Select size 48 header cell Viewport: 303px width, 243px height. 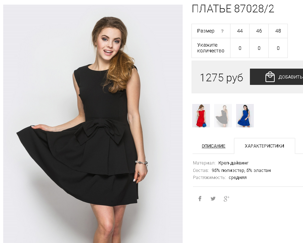point(278,31)
